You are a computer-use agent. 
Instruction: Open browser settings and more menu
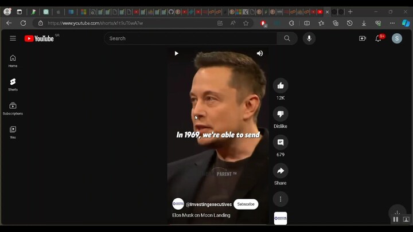click(x=392, y=23)
